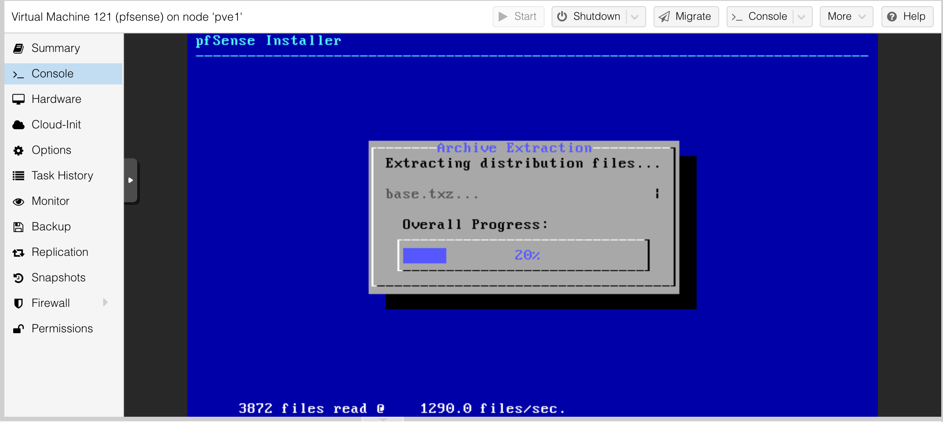
Task: Click the Migrate button
Action: click(686, 16)
